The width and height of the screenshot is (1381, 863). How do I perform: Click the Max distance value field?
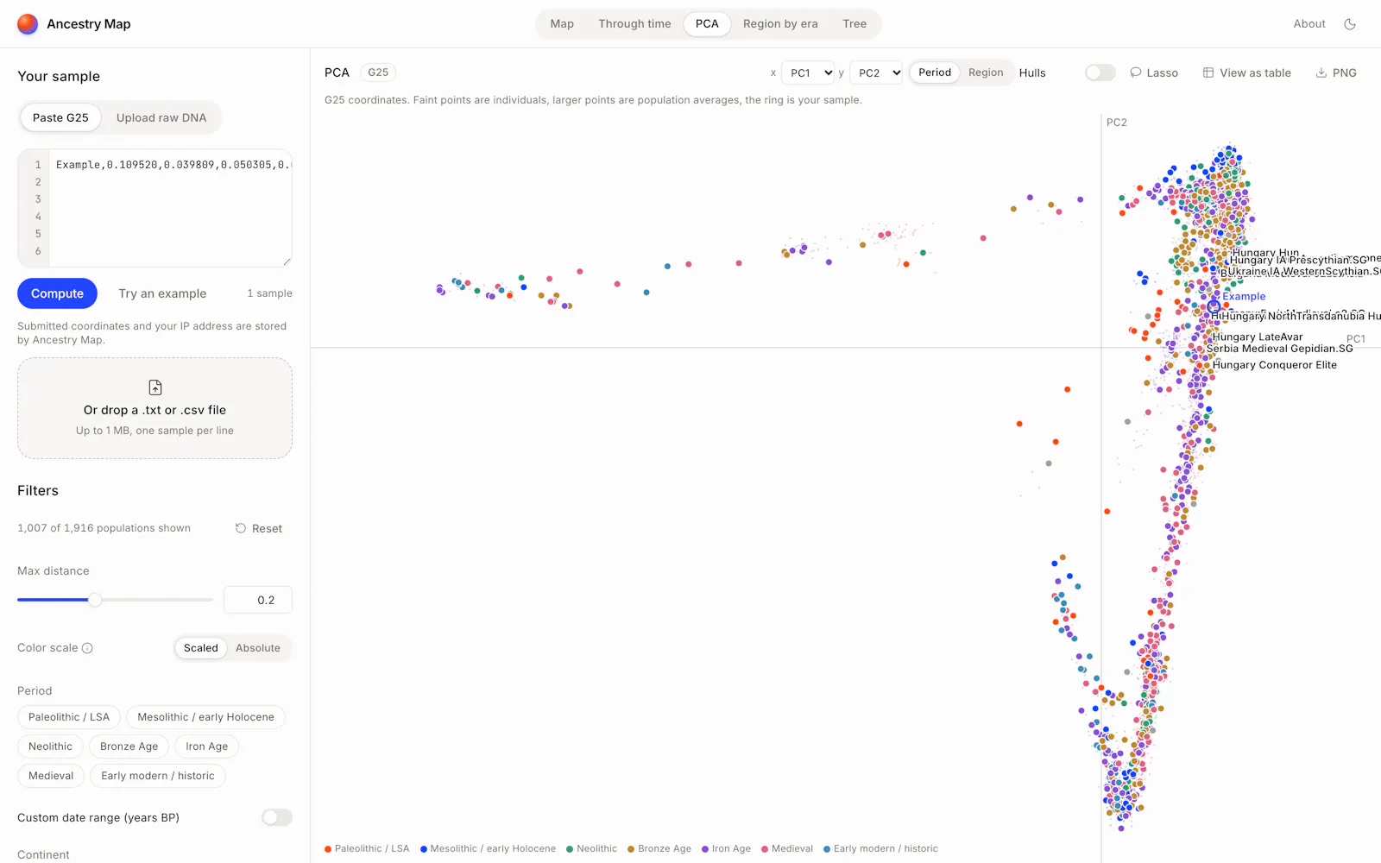click(x=258, y=600)
